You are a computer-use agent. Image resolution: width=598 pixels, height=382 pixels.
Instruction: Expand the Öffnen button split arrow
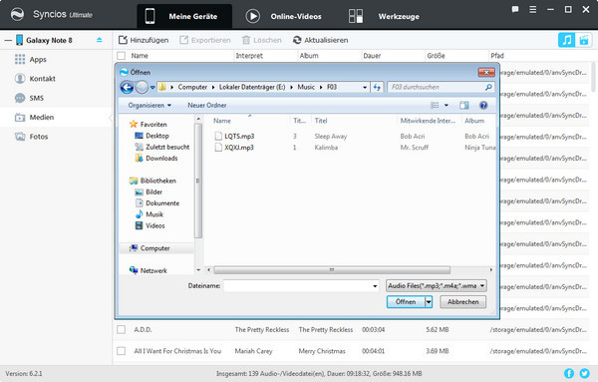[429, 302]
